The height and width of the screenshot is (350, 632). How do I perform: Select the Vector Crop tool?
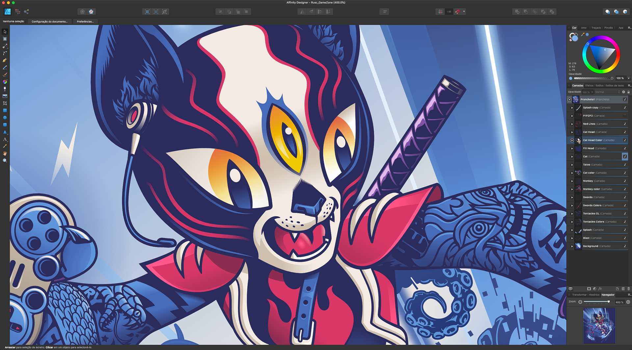pos(5,103)
